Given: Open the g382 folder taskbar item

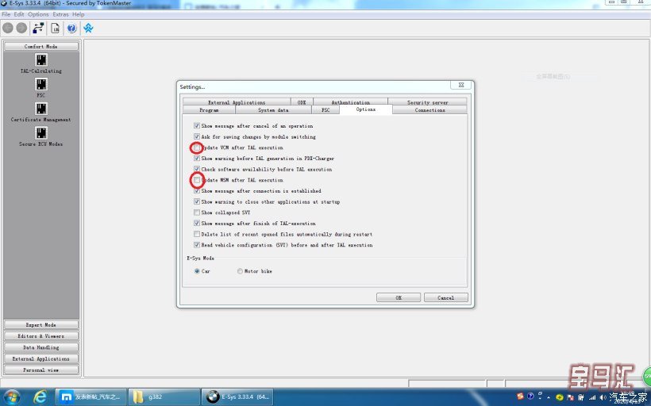Looking at the screenshot, I should point(164,396).
